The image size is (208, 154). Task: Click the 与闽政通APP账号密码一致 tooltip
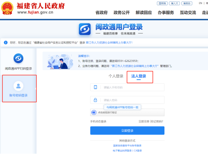point(122,107)
